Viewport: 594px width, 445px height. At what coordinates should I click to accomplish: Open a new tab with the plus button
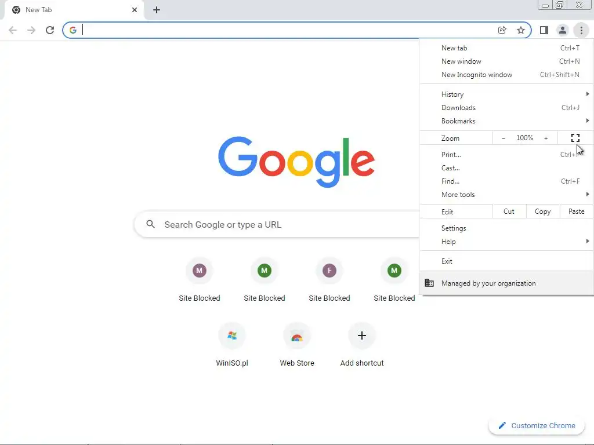coord(157,10)
